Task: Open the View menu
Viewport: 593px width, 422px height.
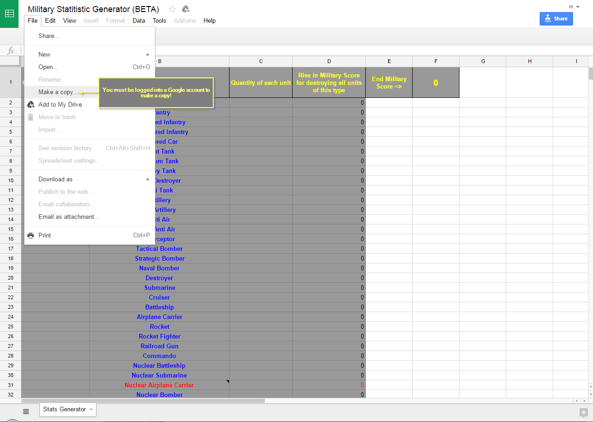Action: [x=70, y=21]
